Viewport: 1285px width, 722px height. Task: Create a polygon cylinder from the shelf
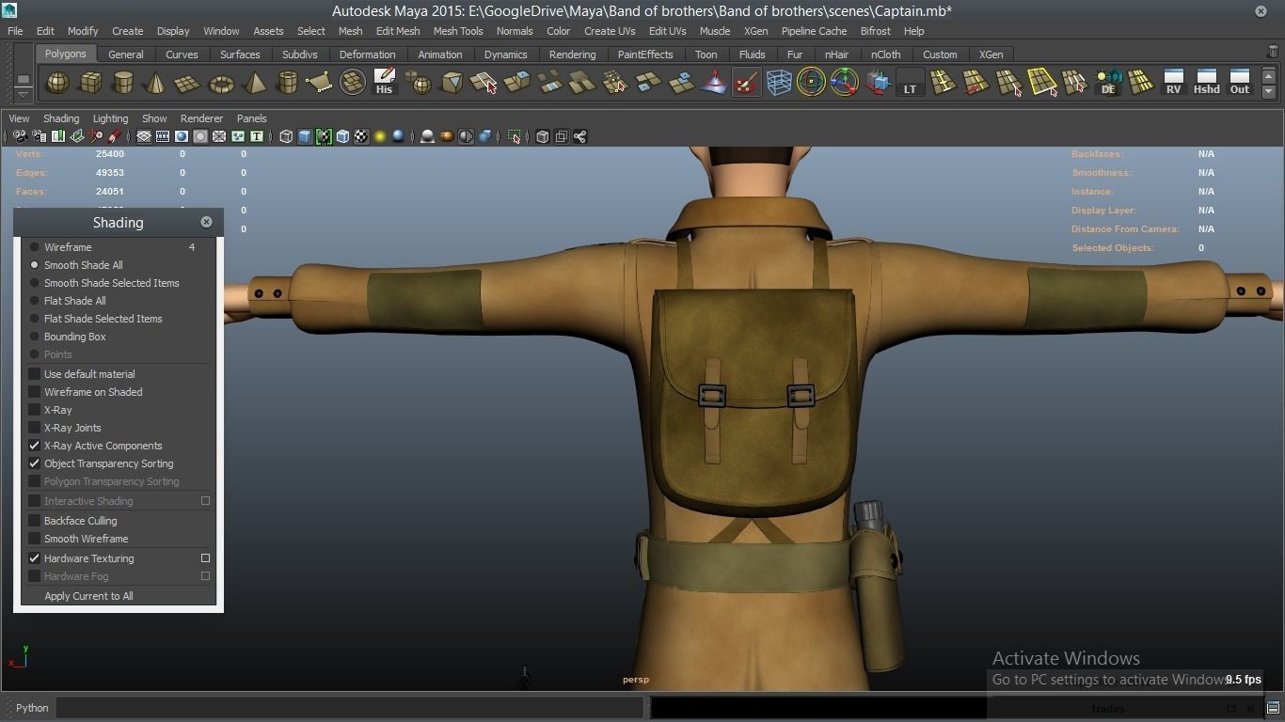[x=122, y=83]
